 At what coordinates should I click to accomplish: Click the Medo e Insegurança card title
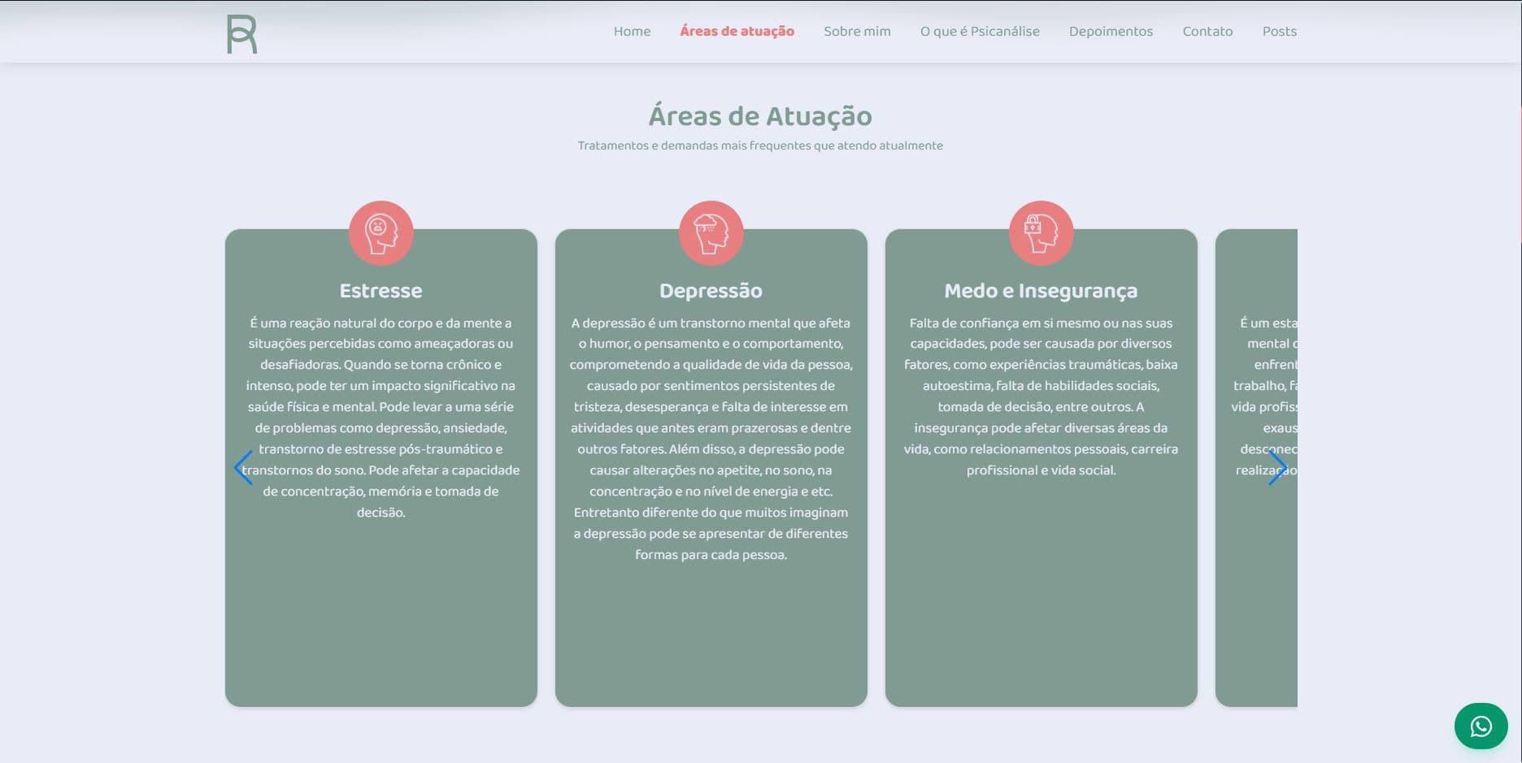1041,291
